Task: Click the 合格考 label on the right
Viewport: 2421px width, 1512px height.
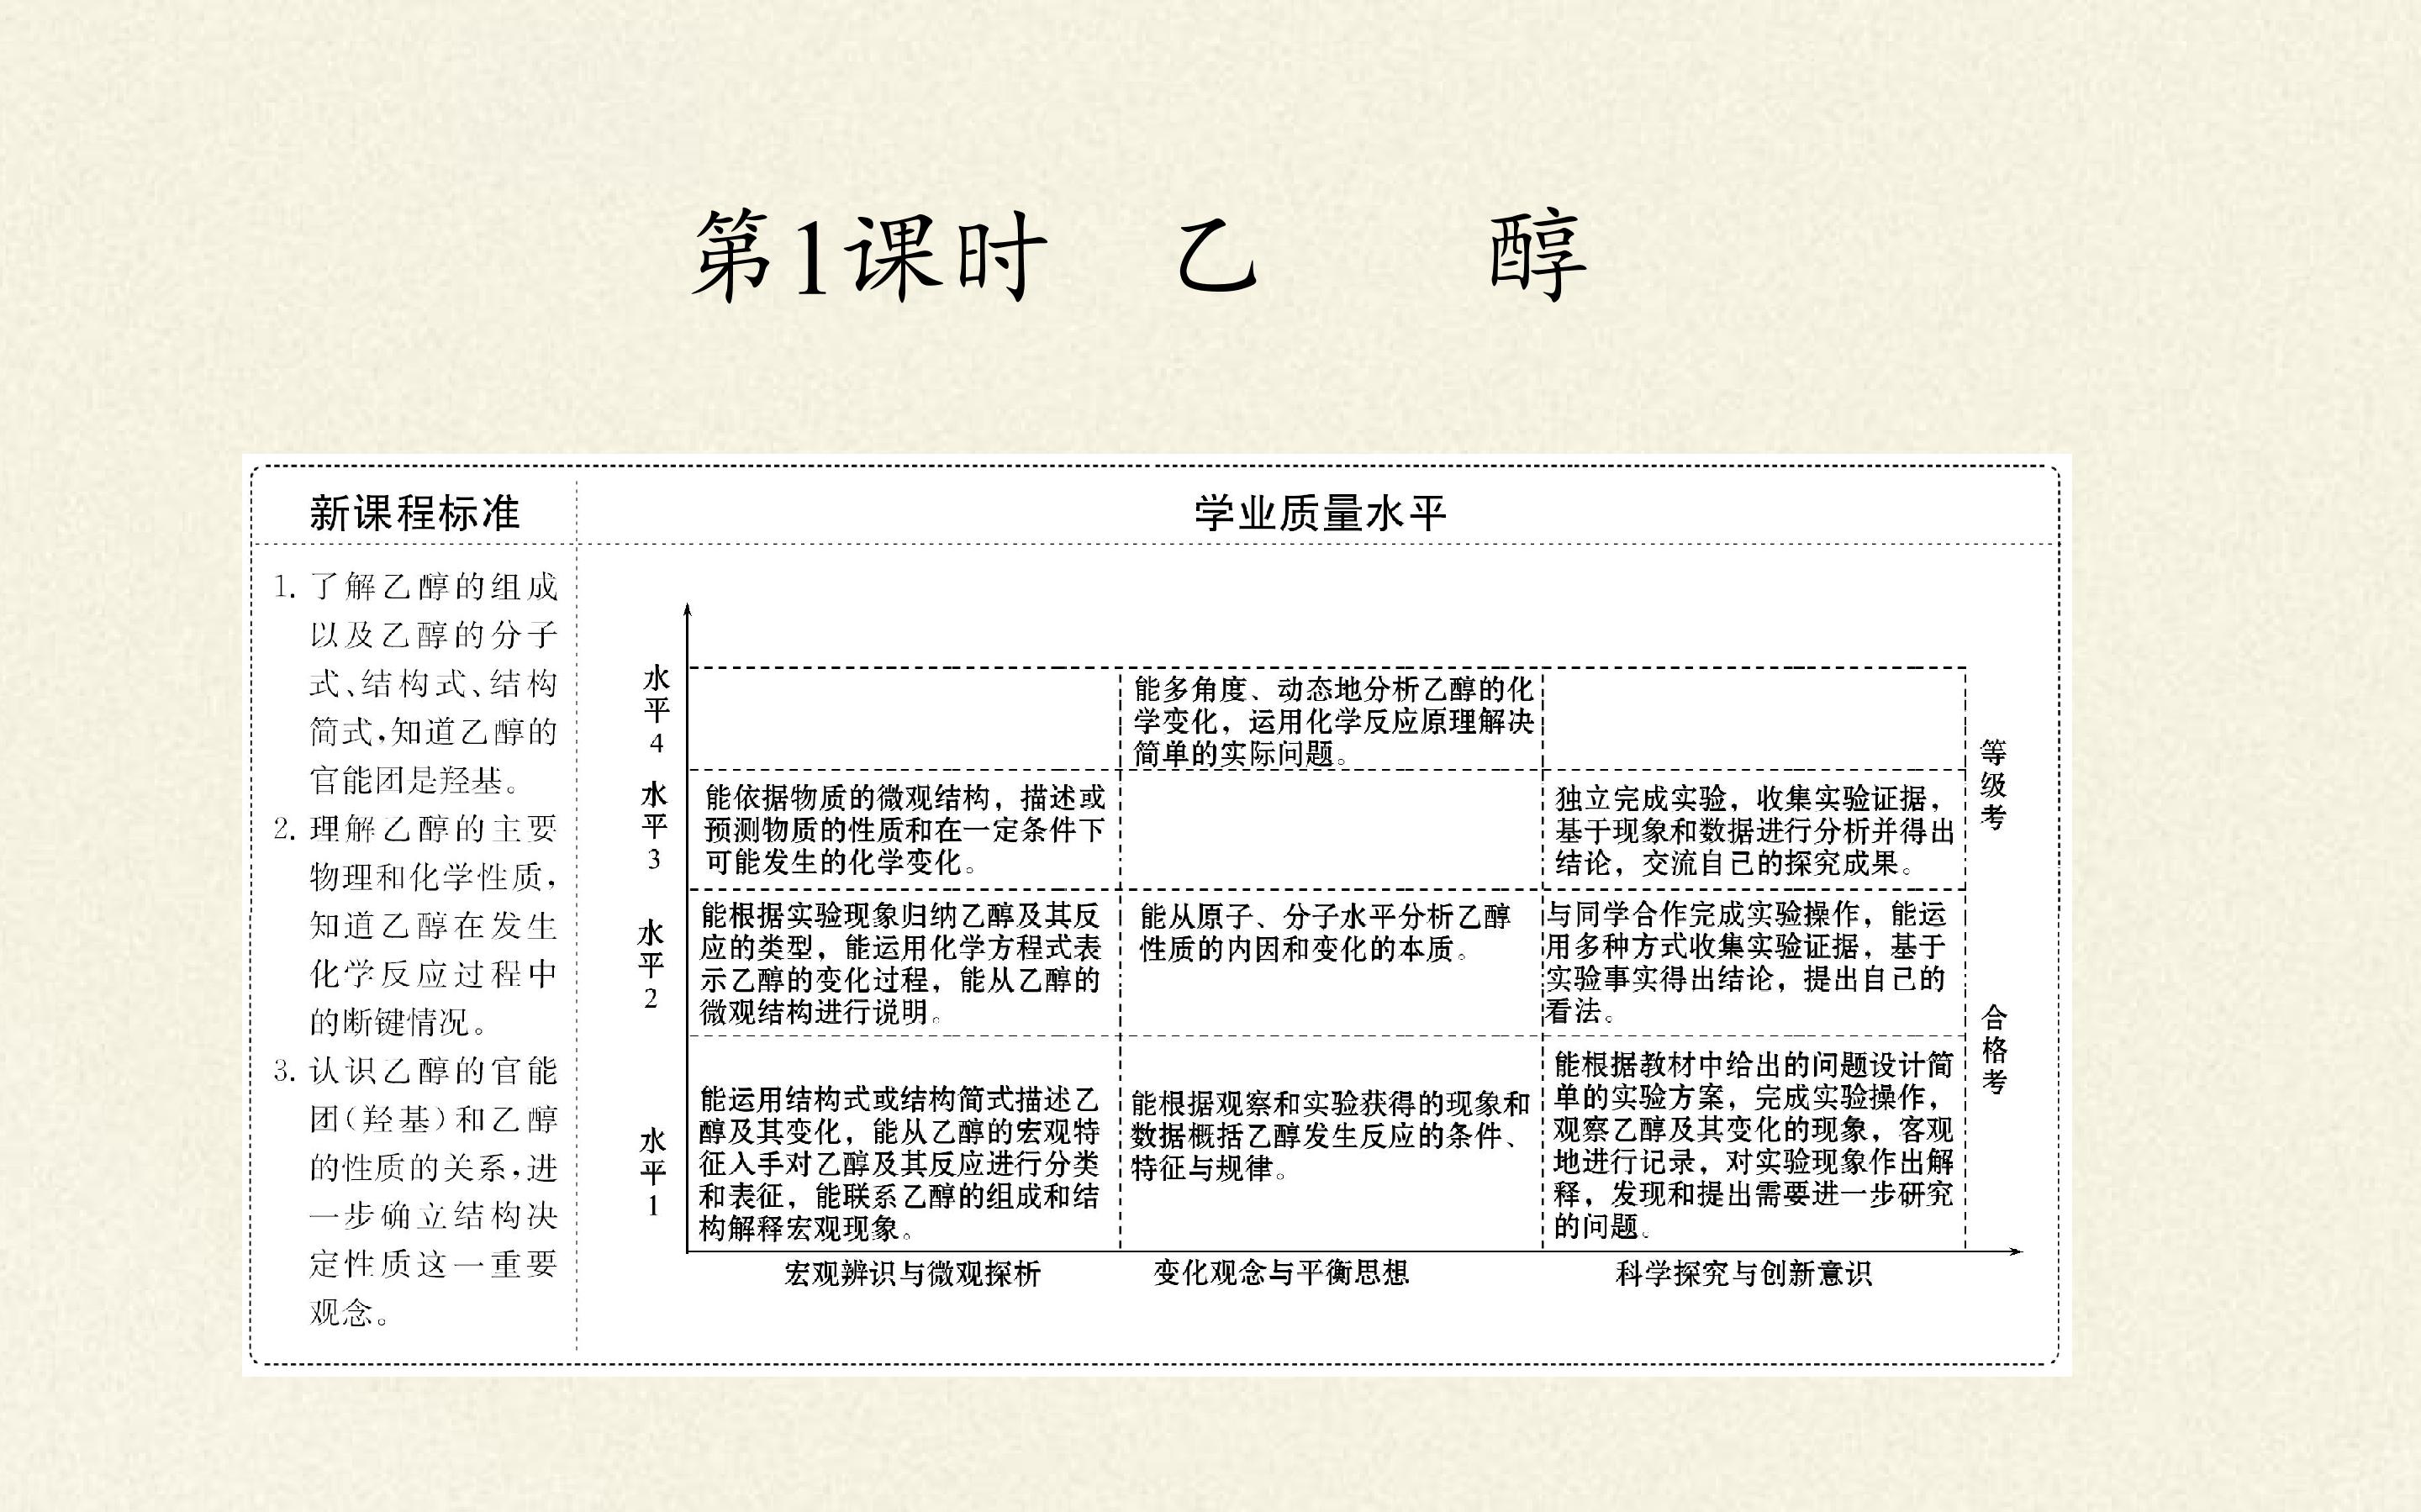Action: pos(1994,1050)
